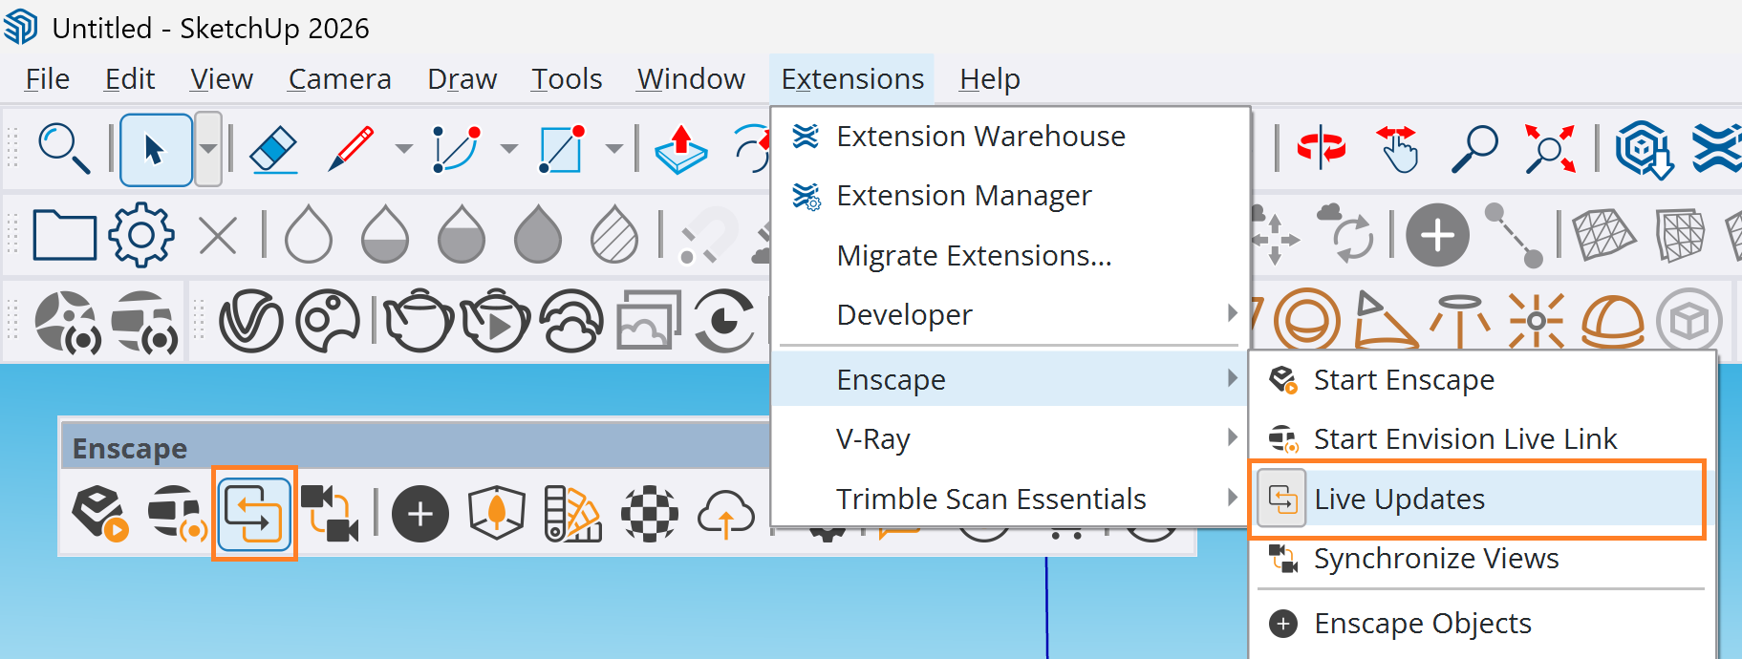Screen dimensions: 1742x659
Task: Open the V-Ray frame buffer image icon
Action: [649, 322]
